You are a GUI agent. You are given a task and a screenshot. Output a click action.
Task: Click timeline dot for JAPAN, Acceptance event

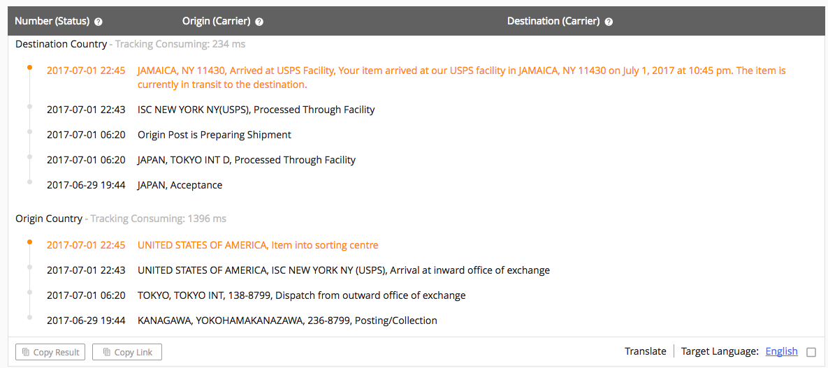click(29, 182)
